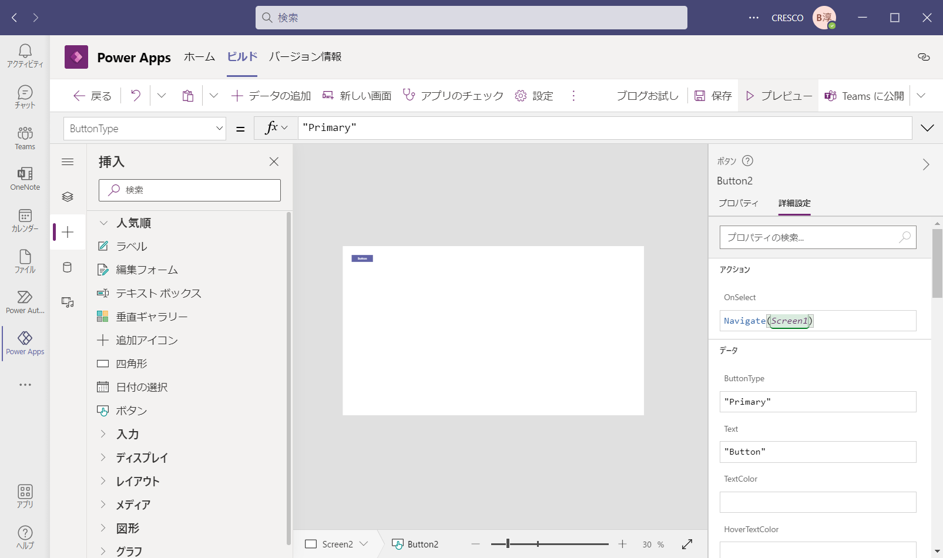This screenshot has width=943, height=558.
Task: Open the Data cylinder icon in the rail
Action: tap(68, 267)
